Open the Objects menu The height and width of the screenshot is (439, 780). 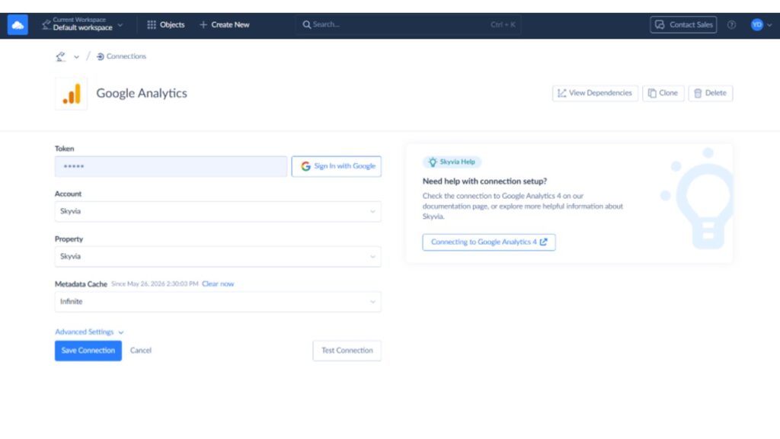pyautogui.click(x=165, y=24)
